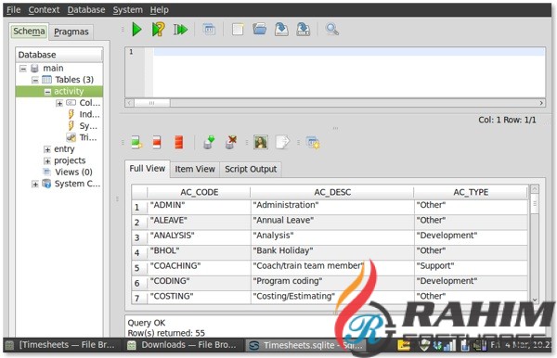Open the Database menu
Viewport: 557px width, 358px height.
[86, 10]
